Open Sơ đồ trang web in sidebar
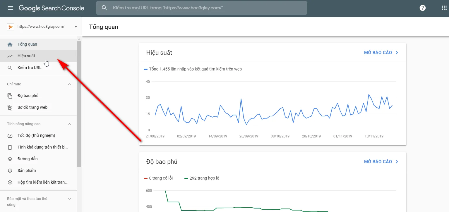This screenshot has width=449, height=212. (38, 108)
